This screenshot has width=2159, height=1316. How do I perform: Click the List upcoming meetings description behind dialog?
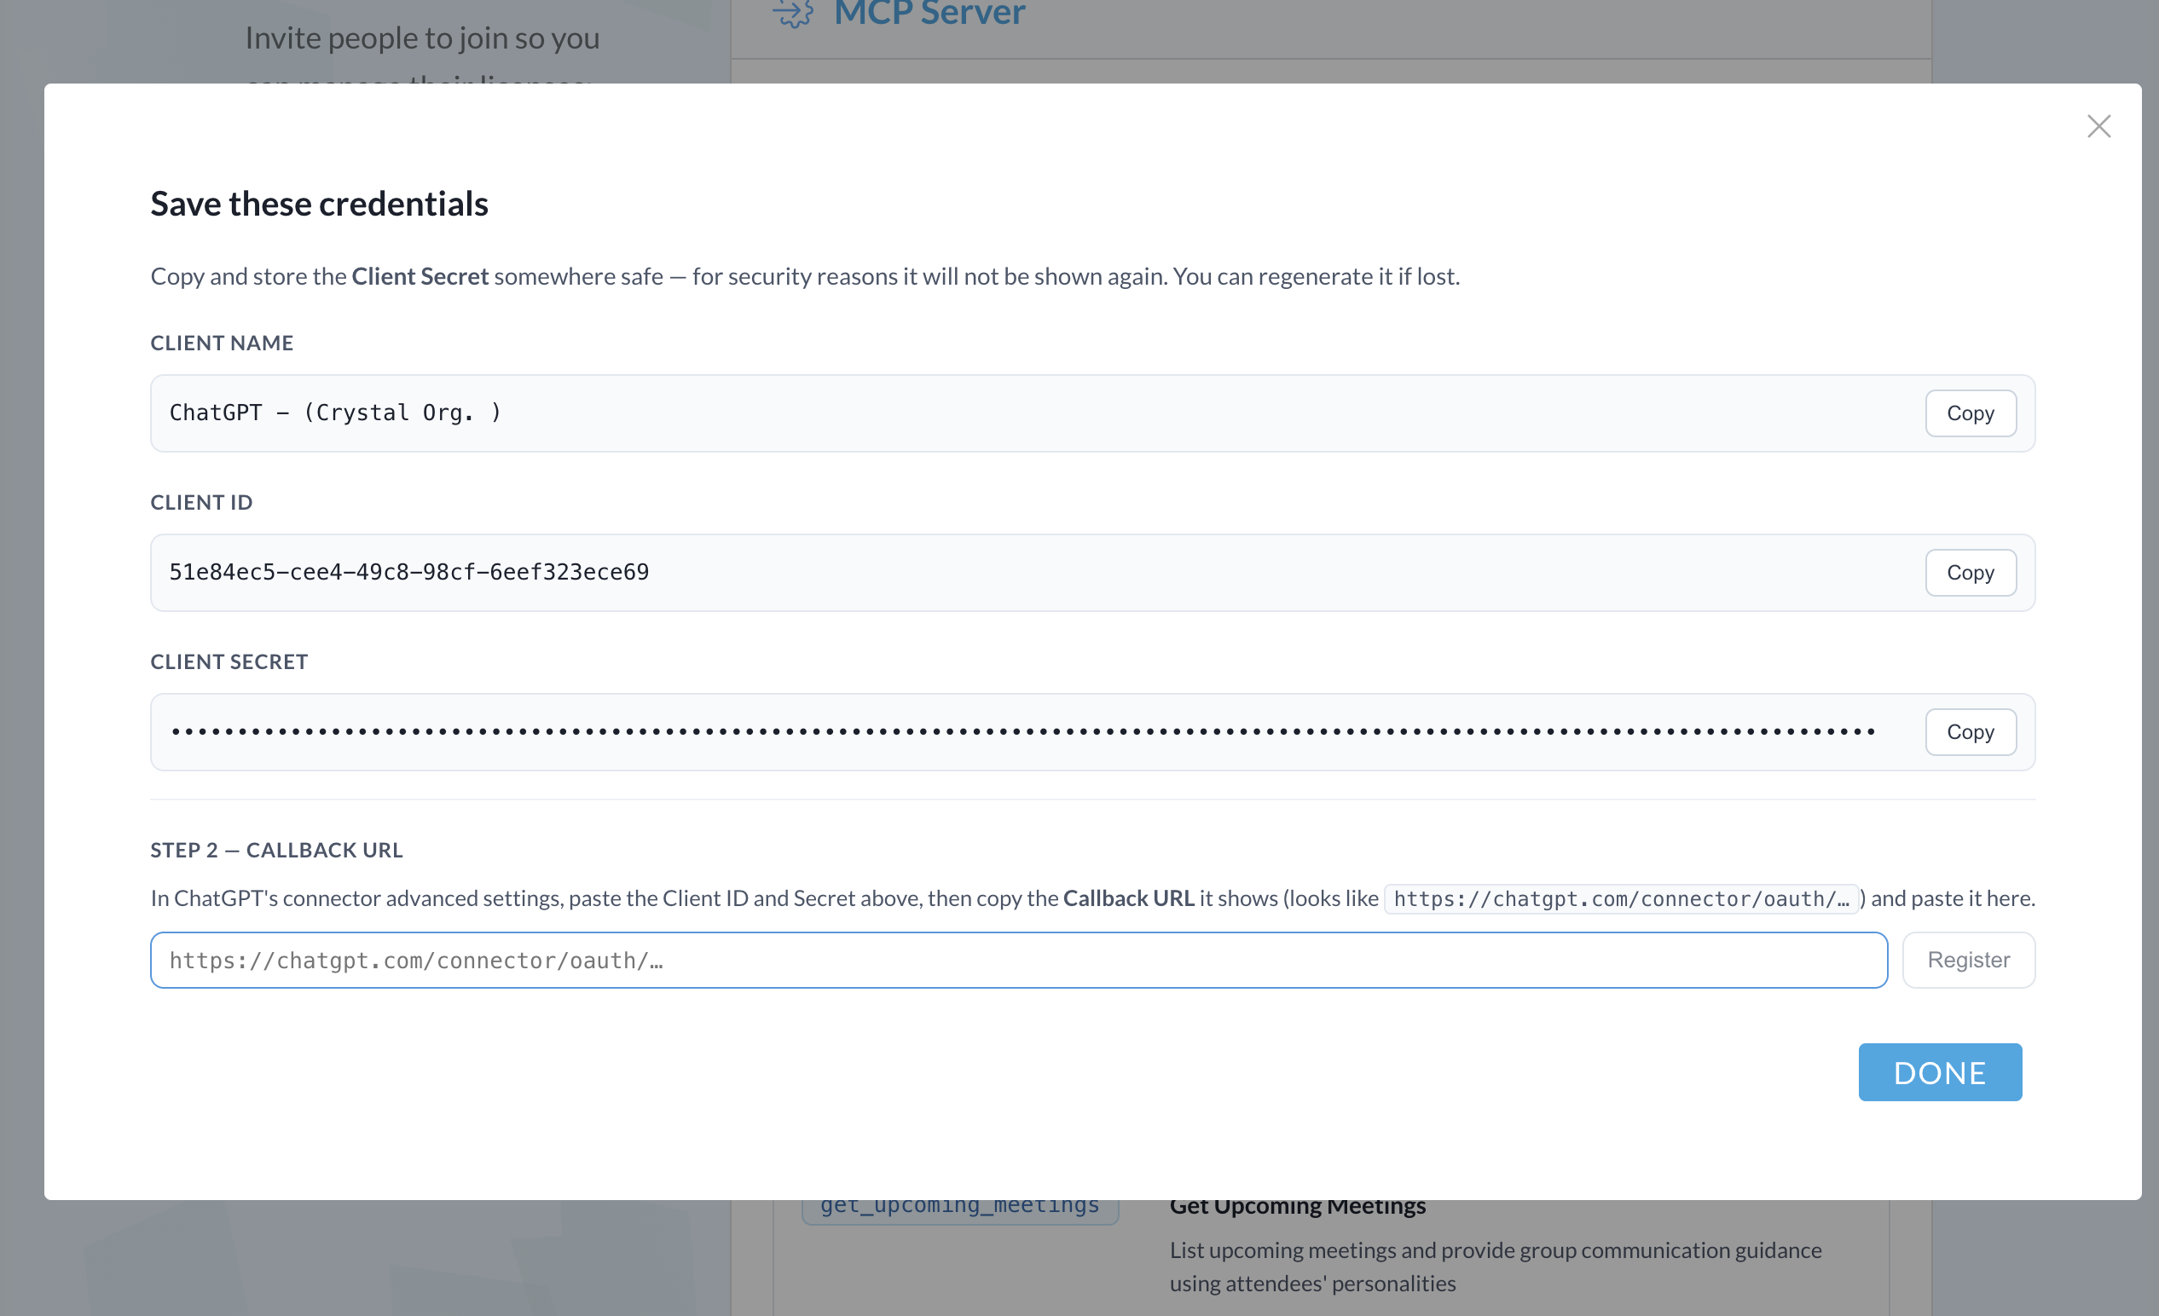tap(1495, 1266)
